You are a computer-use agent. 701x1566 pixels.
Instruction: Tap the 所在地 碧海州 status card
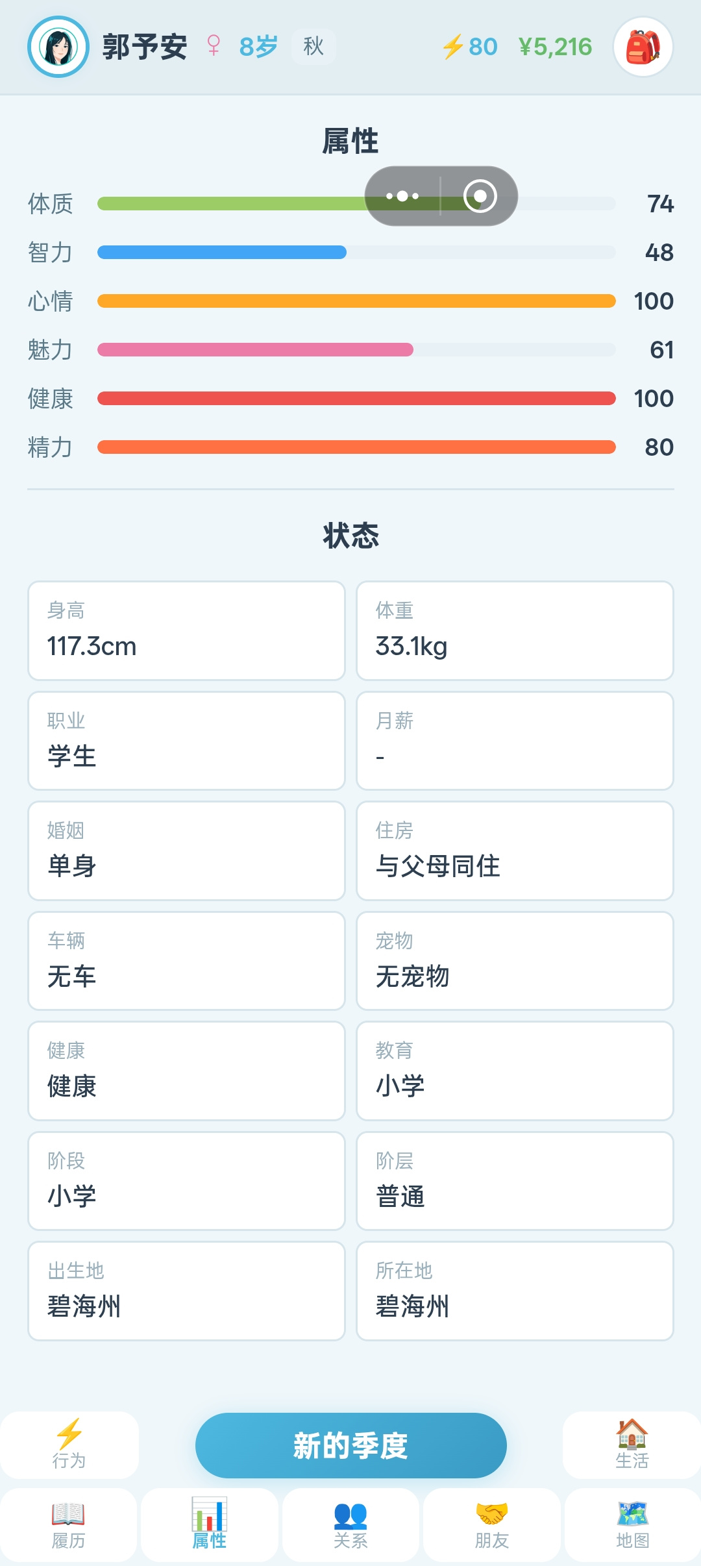[x=515, y=1291]
